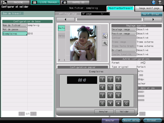The image size is (164, 123).
Task: Toggle the Brillant setting
Action: click(x=124, y=50)
